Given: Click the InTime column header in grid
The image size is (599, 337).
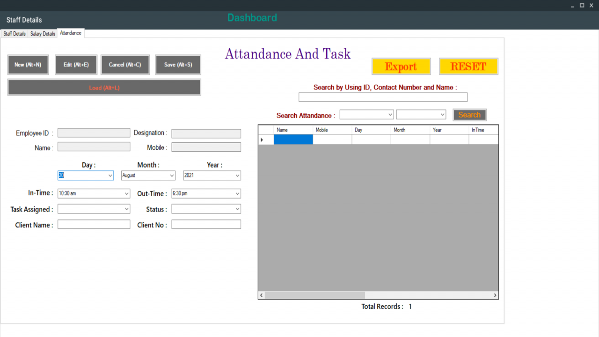Looking at the screenshot, I should (483, 130).
